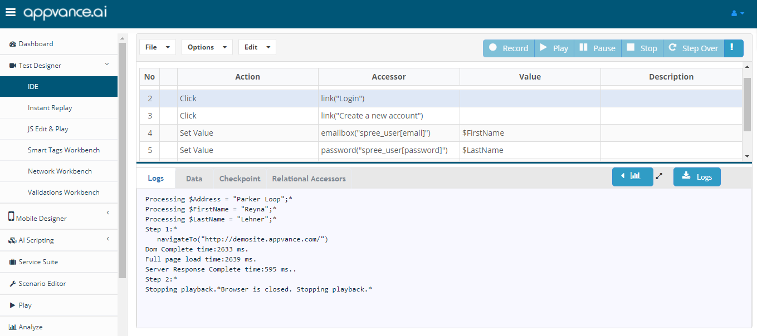Expand the log panel with arrows icon
This screenshot has height=336, width=757.
(660, 176)
